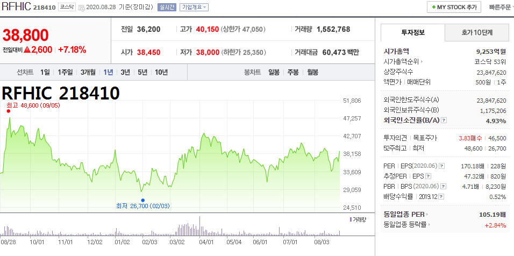Click the 170.18배 PER value
Viewport: 514px width, 256px height.
(473, 166)
